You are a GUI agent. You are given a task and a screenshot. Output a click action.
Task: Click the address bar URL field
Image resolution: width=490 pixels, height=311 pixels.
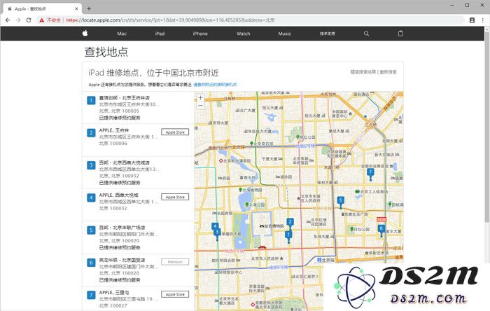pos(250,20)
